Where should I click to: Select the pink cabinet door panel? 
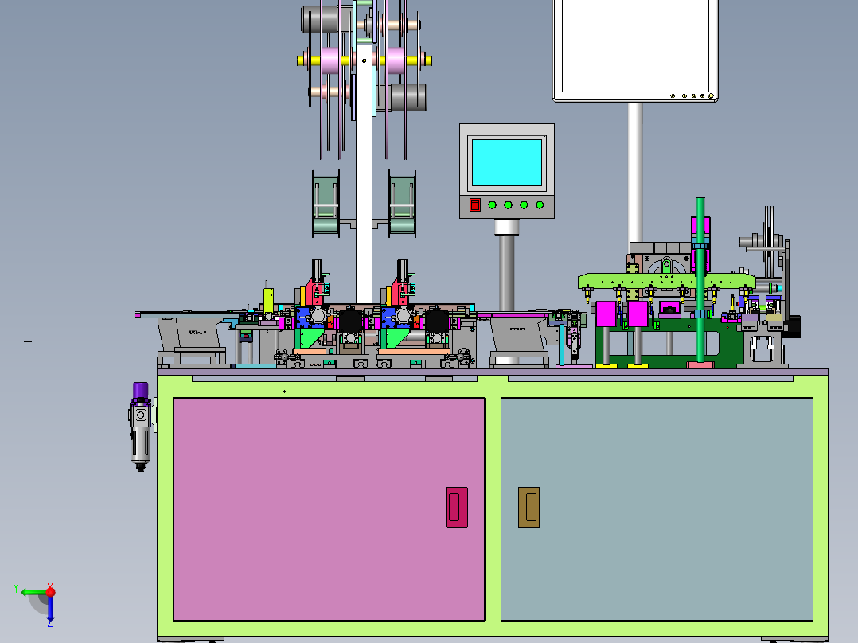tap(328, 509)
